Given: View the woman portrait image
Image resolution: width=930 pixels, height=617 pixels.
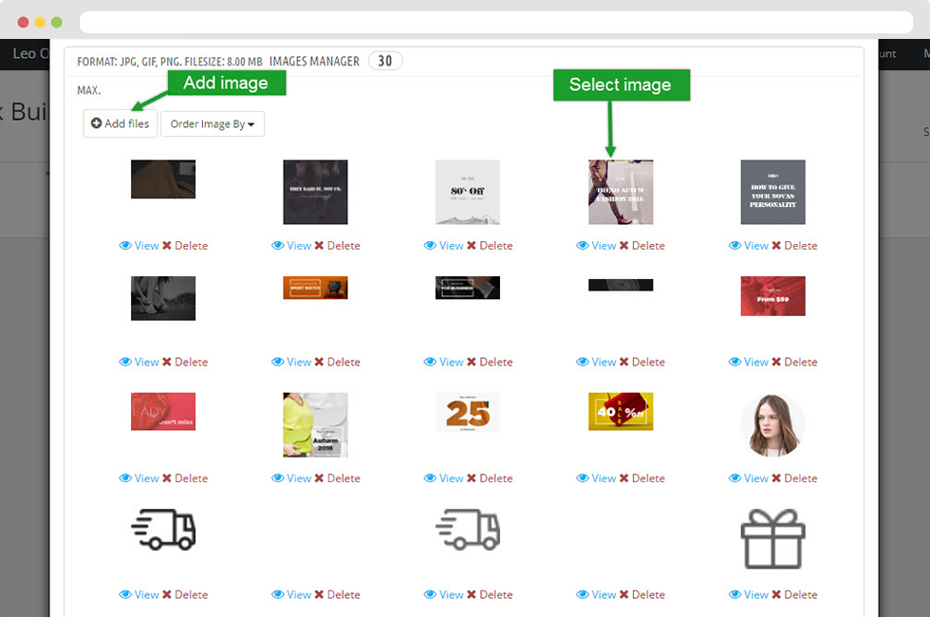Looking at the screenshot, I should pyautogui.click(x=749, y=478).
